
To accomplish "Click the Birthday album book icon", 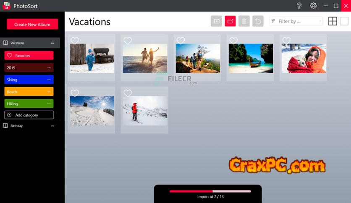I will 5,126.
